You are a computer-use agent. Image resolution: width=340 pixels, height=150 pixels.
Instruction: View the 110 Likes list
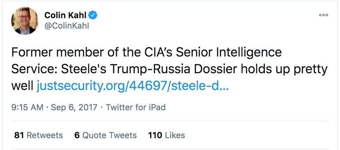click(x=167, y=135)
